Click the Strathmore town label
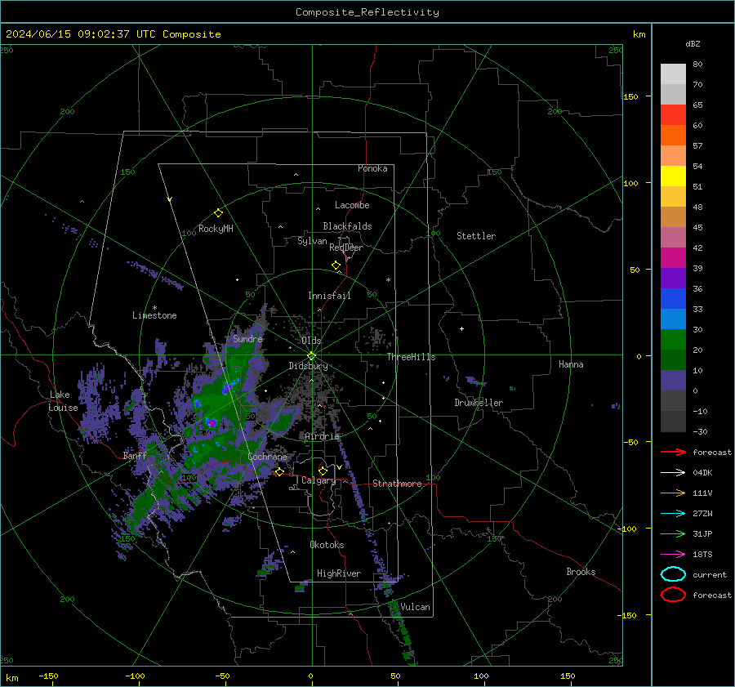Viewport: 735px width, 687px height. point(397,484)
